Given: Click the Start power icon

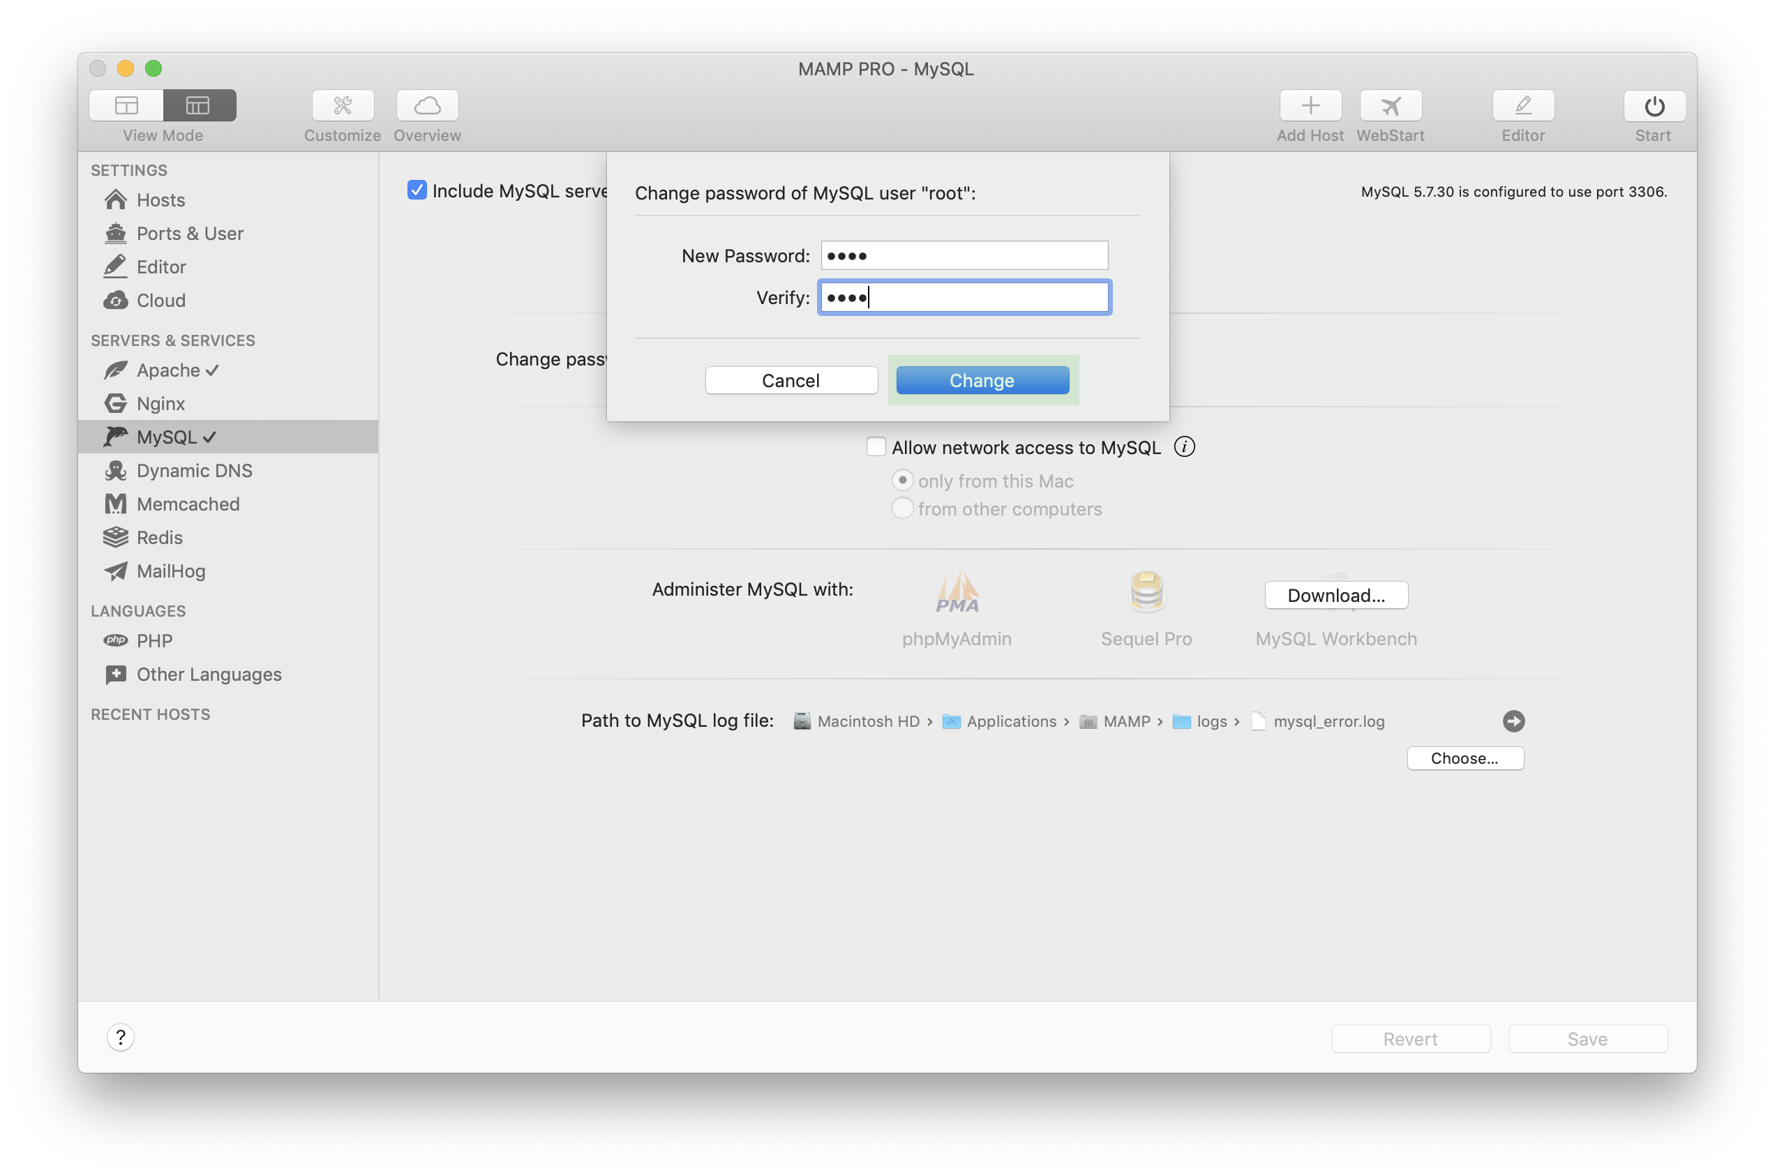Looking at the screenshot, I should pos(1654,105).
